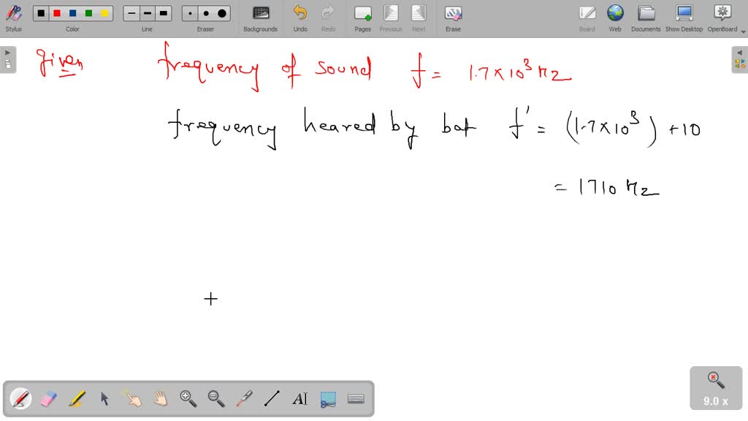Select the Zoom in tool

[x=188, y=398]
